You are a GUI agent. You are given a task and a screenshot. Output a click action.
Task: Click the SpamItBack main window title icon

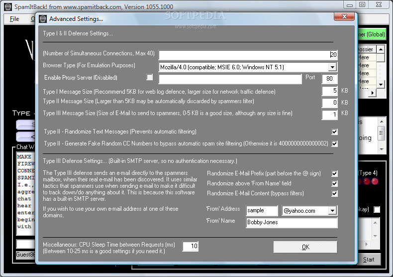[8, 7]
